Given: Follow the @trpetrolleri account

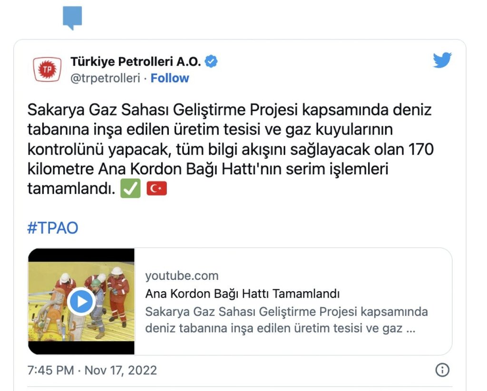Looking at the screenshot, I should click(x=170, y=78).
